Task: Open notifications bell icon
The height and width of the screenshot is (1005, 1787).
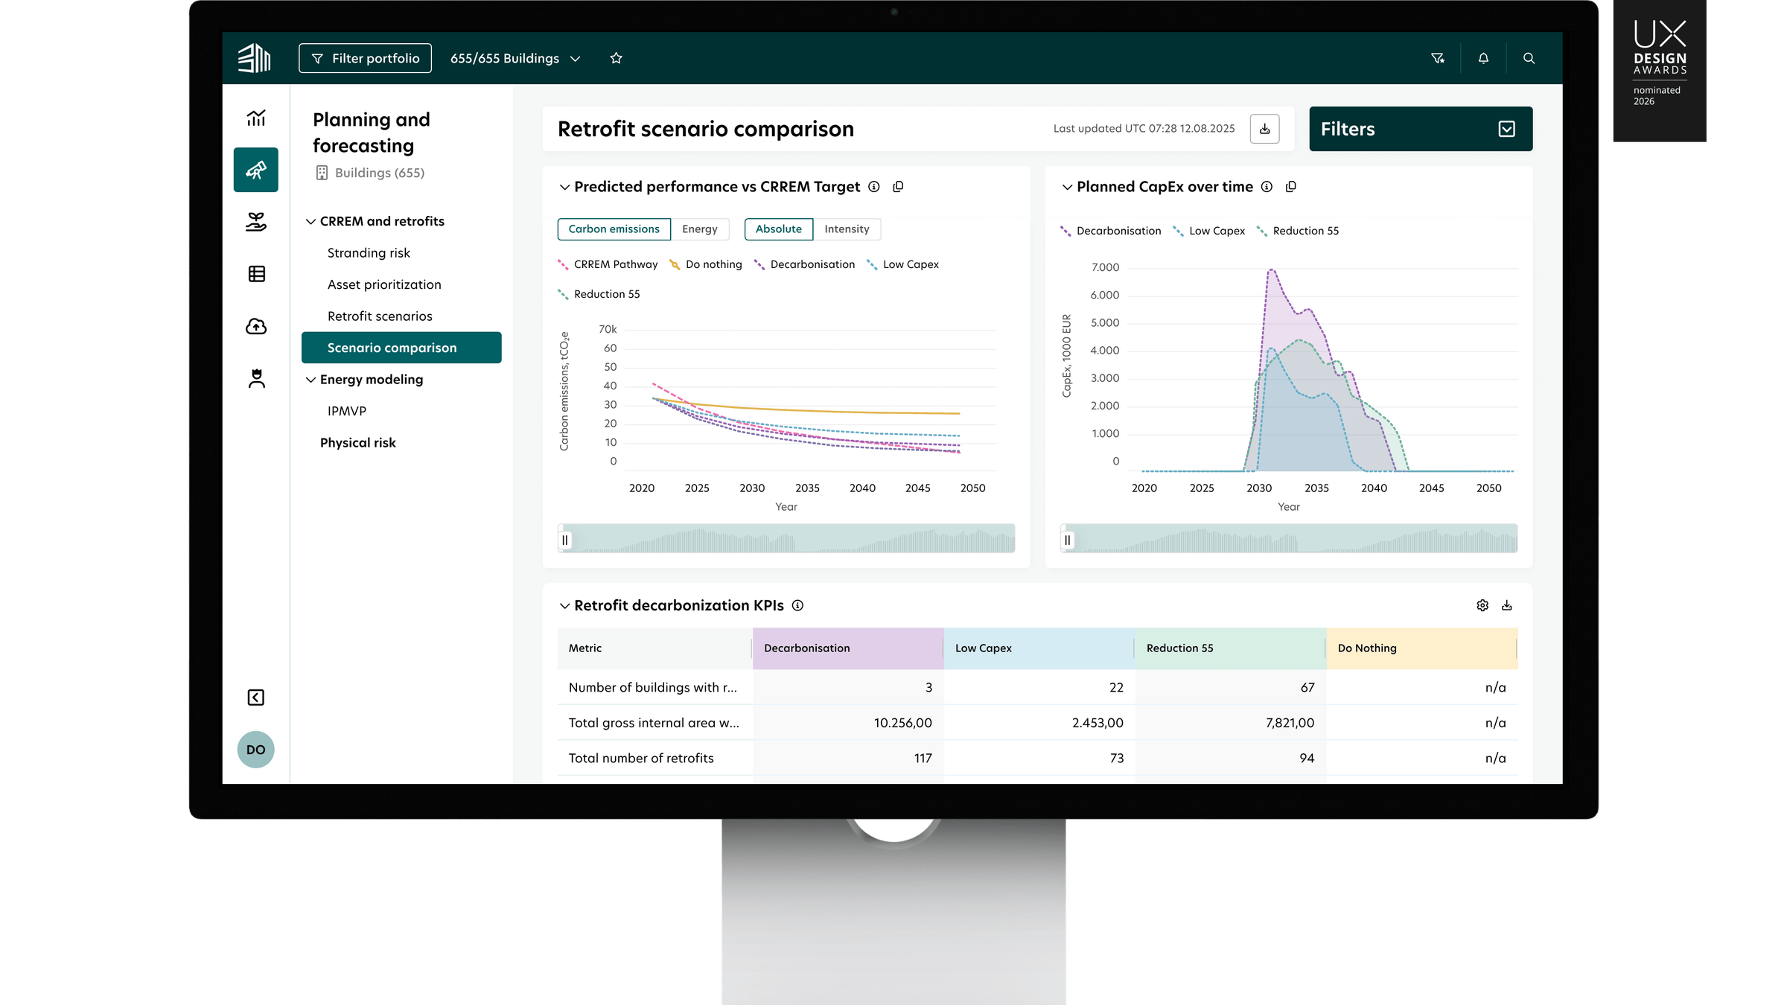Action: (x=1483, y=58)
